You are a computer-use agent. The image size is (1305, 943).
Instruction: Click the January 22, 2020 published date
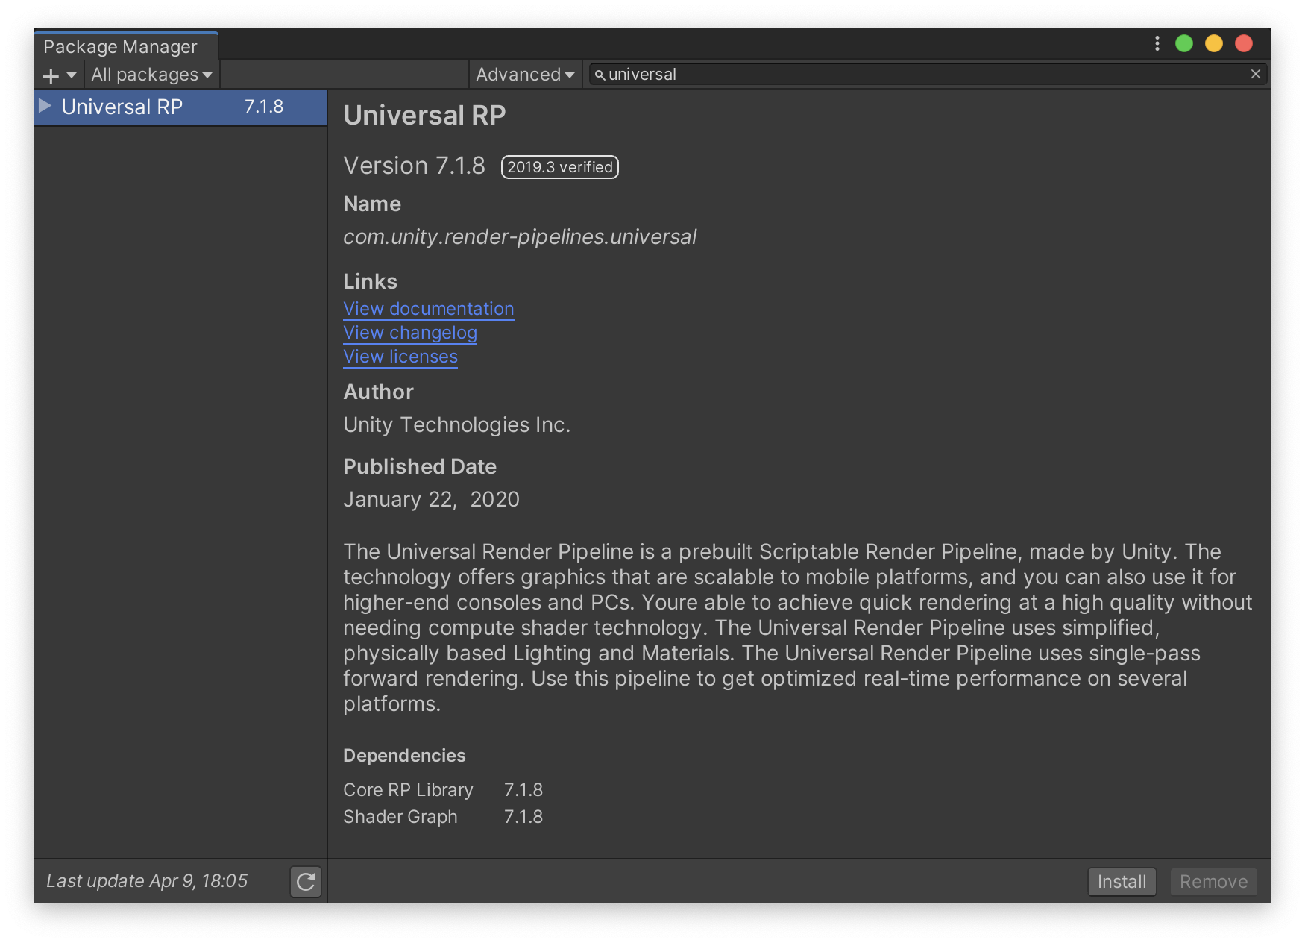pyautogui.click(x=431, y=499)
